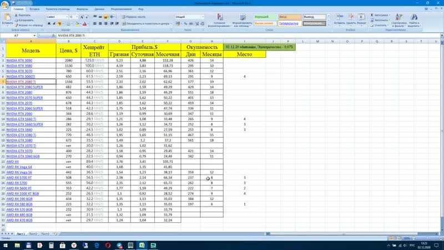Click the increase indent icon
The image size is (444, 250).
[117, 24]
